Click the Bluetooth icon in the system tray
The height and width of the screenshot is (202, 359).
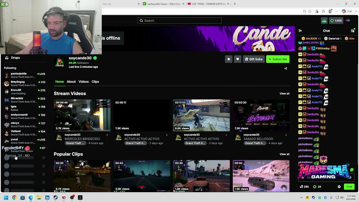pos(325,198)
